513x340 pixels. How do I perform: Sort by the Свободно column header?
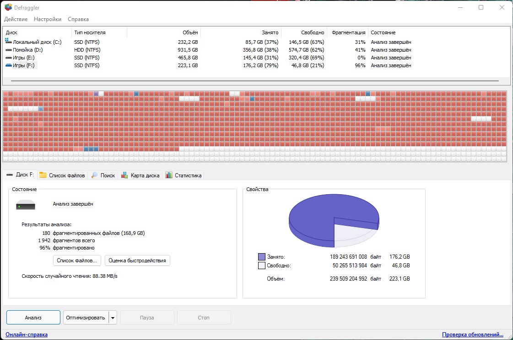pos(313,32)
